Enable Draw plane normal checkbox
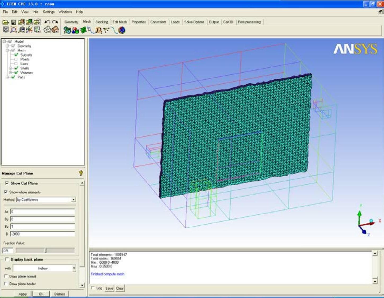 [x=6, y=276]
